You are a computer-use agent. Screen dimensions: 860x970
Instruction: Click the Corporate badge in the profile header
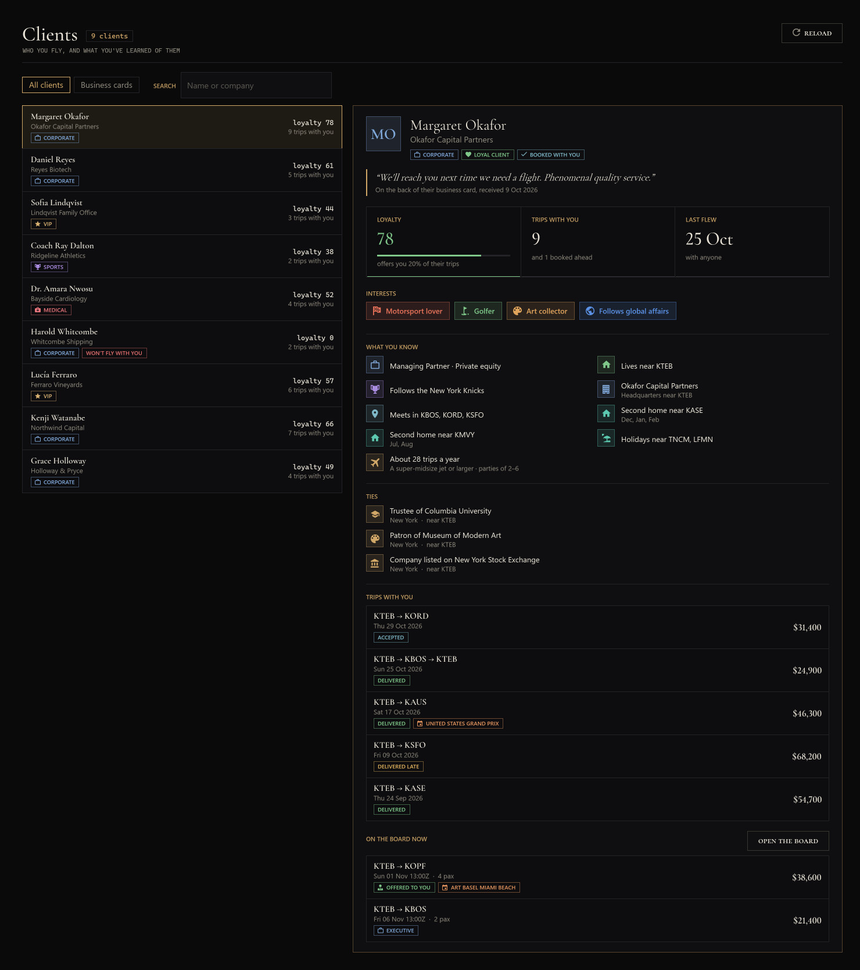click(434, 155)
